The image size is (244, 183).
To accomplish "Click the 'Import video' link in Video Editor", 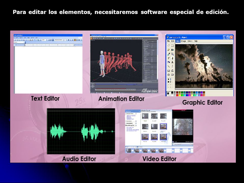I will tap(129, 117).
